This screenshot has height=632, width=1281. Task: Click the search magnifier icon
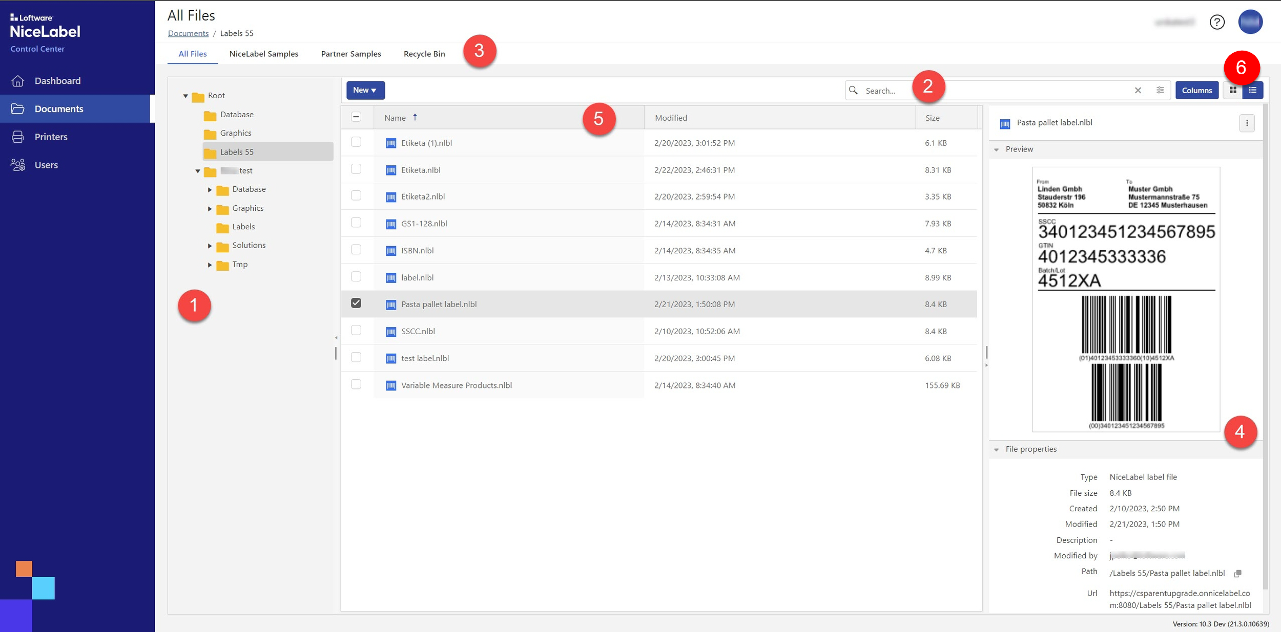pos(853,90)
